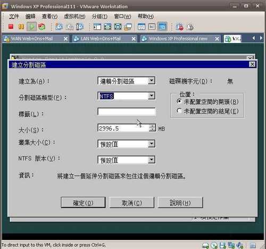
Task: Open the Snapshot Manager wrench icon
Action: 80,27
